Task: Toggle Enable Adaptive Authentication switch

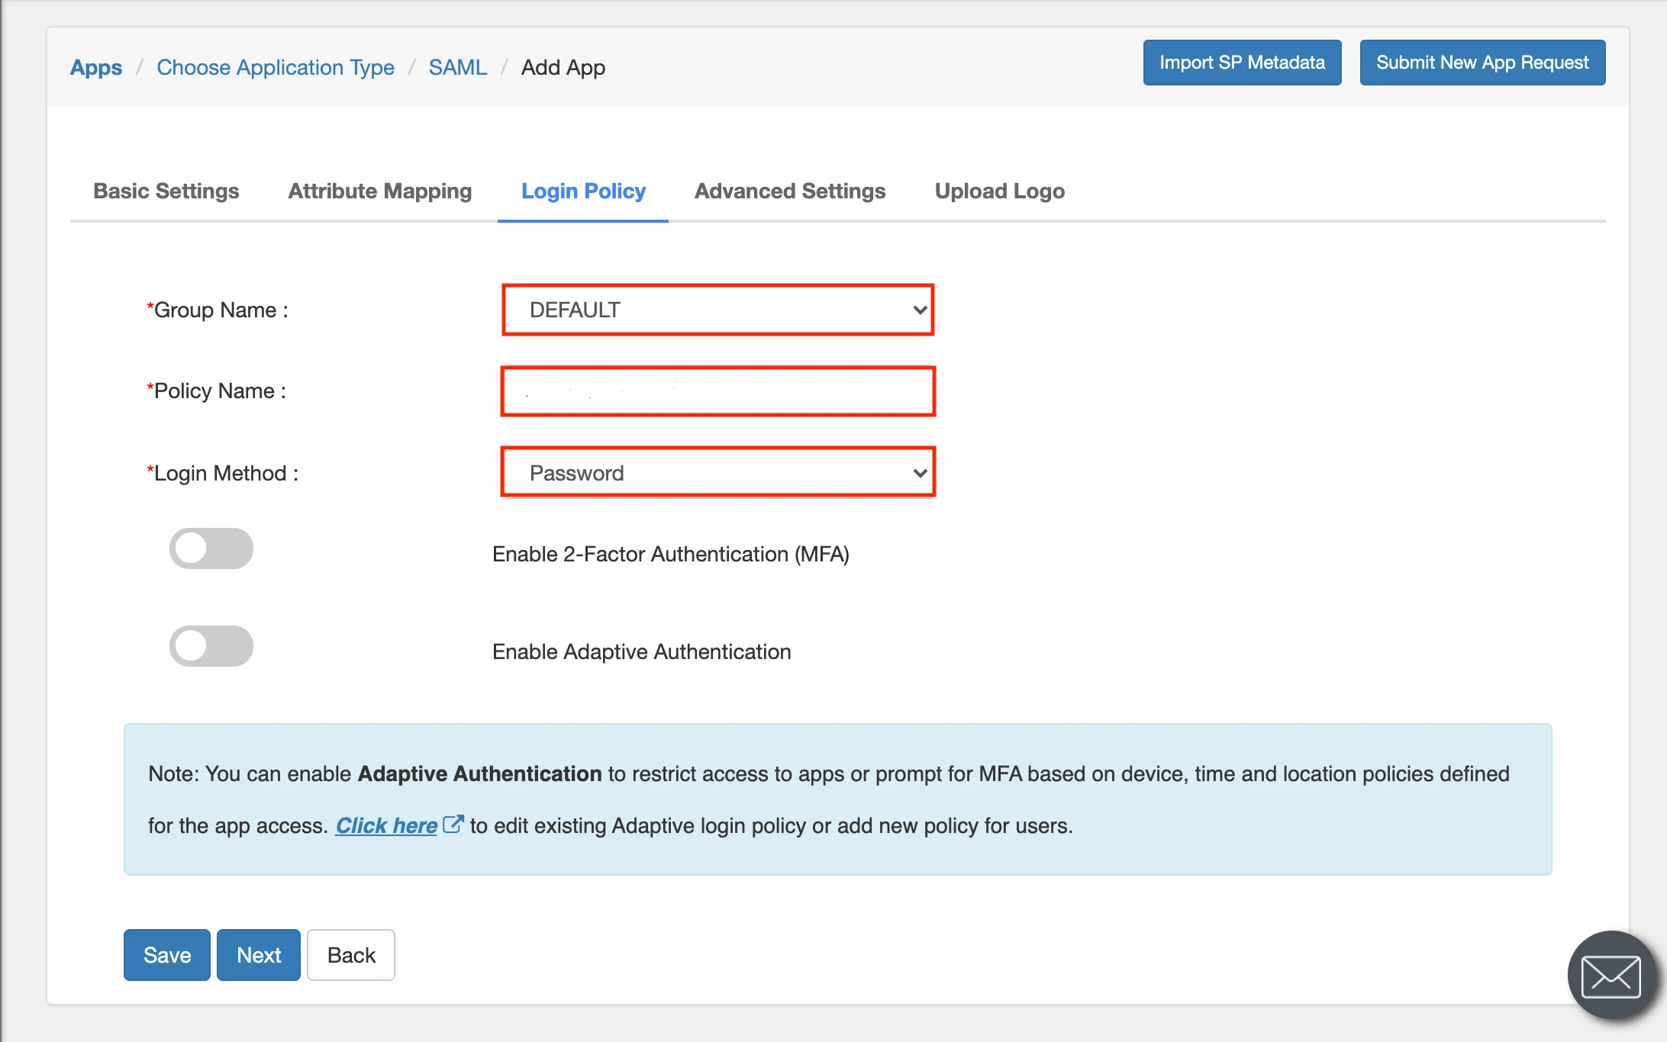Action: tap(211, 646)
